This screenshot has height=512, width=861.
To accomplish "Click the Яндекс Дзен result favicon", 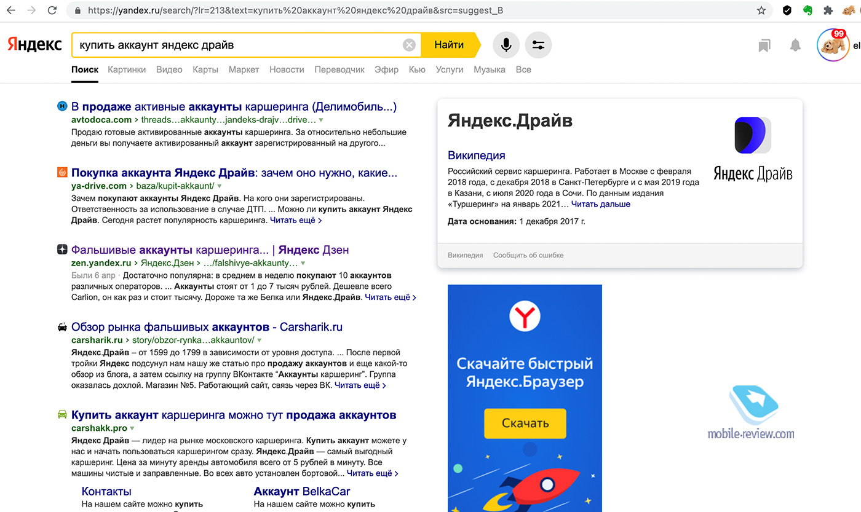I will point(62,250).
